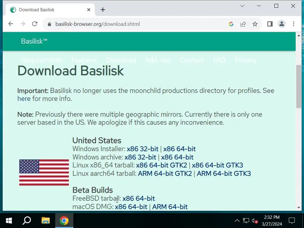Close the Download Basilisk tab
The height and width of the screenshot is (228, 304).
coord(89,10)
